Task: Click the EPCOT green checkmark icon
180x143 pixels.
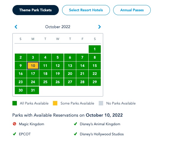Action: 14,134
